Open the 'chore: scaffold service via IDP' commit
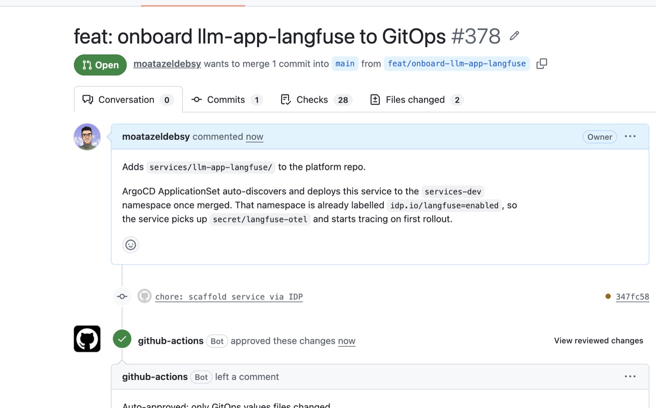656x408 pixels. [229, 297]
